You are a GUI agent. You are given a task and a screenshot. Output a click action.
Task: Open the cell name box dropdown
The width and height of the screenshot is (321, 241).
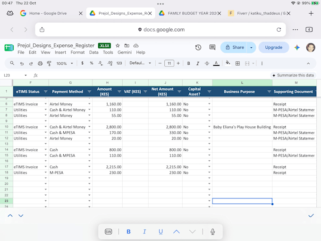tap(25, 75)
